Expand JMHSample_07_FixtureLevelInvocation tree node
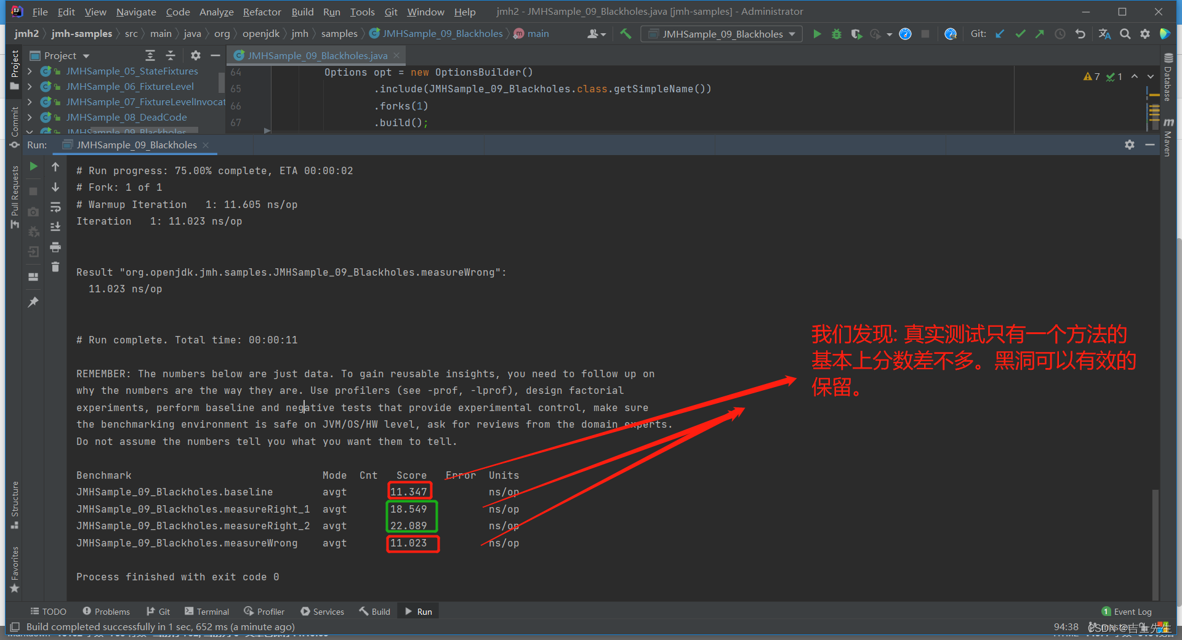 [x=29, y=102]
